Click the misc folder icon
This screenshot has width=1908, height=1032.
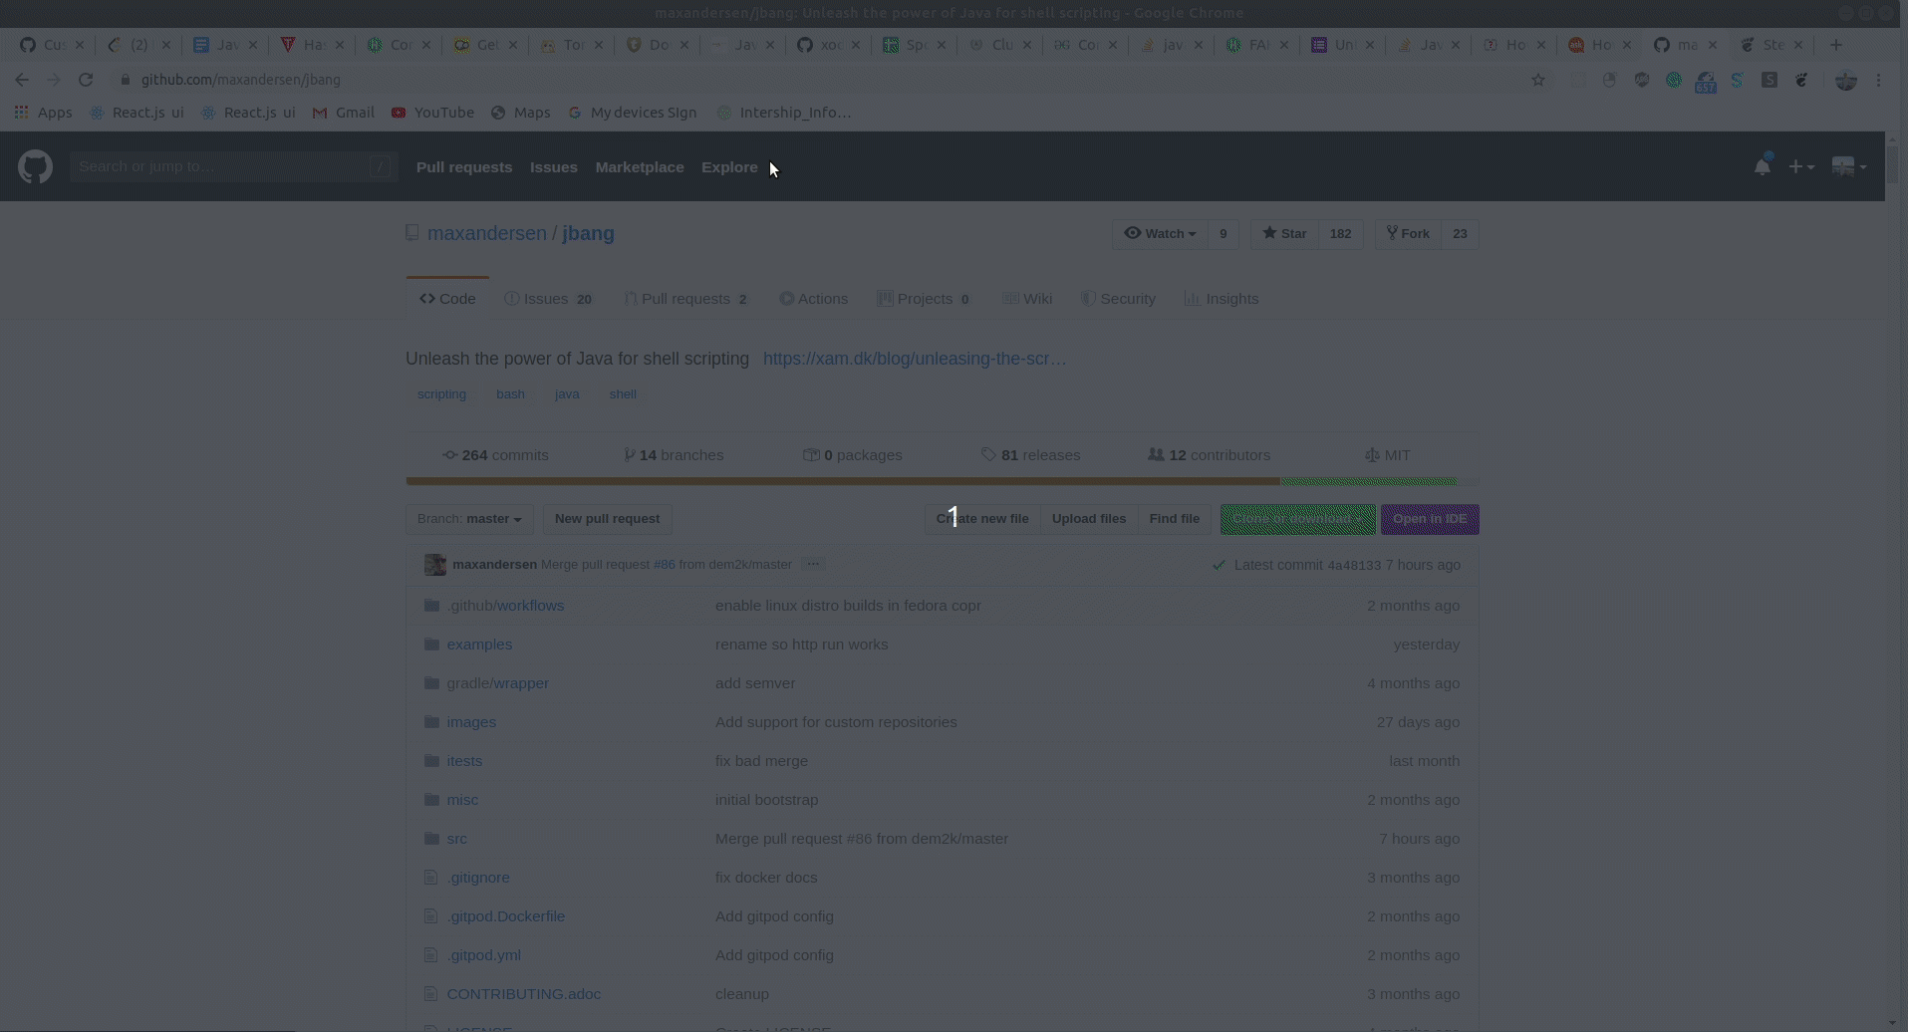click(431, 800)
